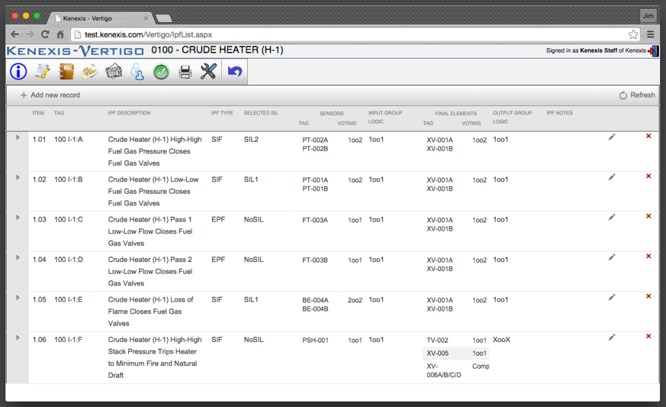This screenshot has height=407, width=666.
Task: Expand row 1.03 details arrow
Action: (x=18, y=218)
